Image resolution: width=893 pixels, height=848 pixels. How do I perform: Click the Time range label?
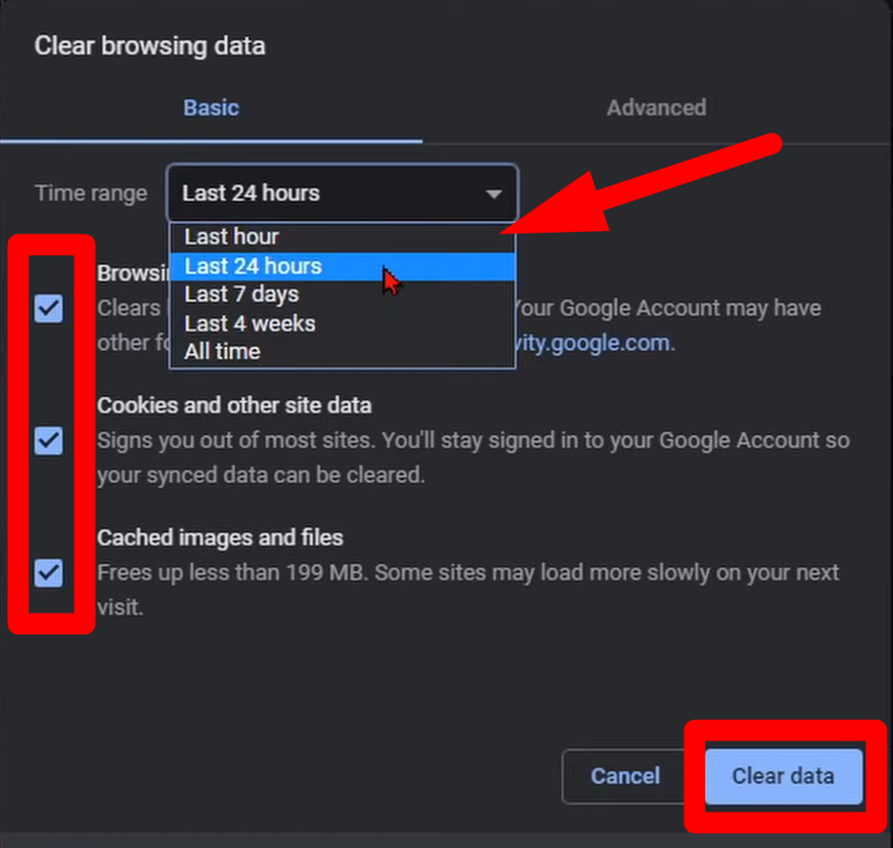[91, 193]
